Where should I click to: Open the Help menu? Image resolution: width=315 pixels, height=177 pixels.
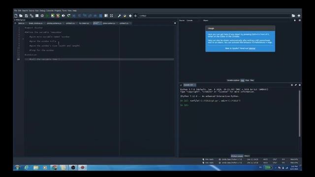point(74,11)
